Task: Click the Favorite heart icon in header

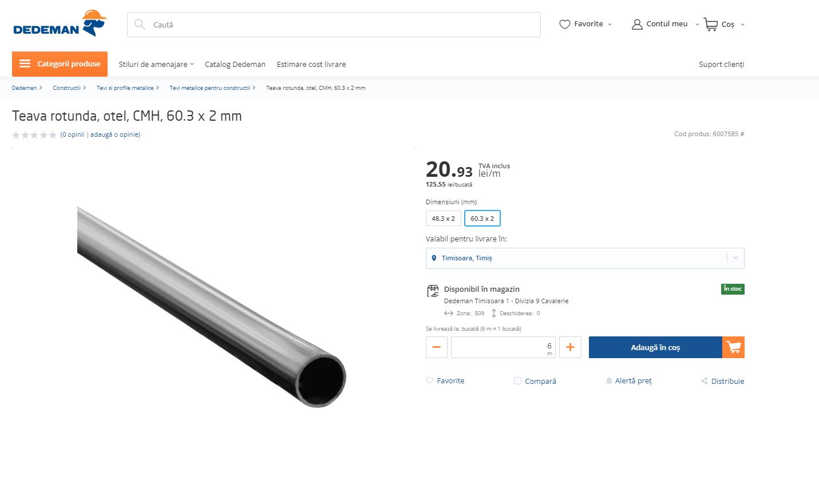Action: [564, 24]
